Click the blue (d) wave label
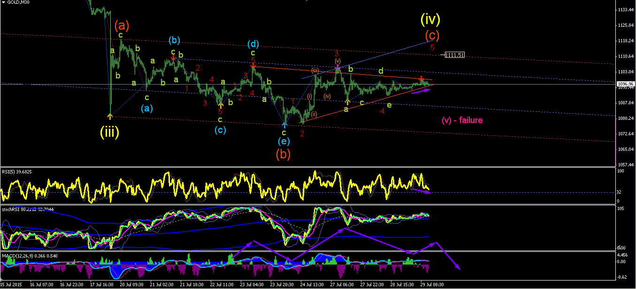The image size is (636, 289). pos(253,44)
